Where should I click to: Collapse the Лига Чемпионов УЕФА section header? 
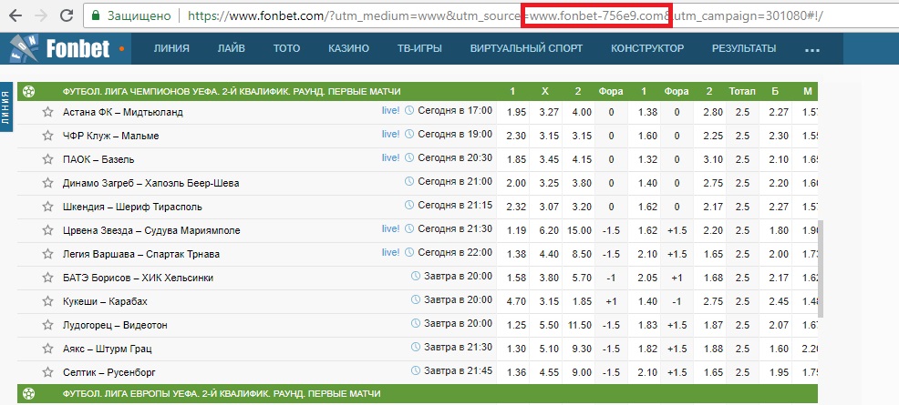[x=418, y=92]
